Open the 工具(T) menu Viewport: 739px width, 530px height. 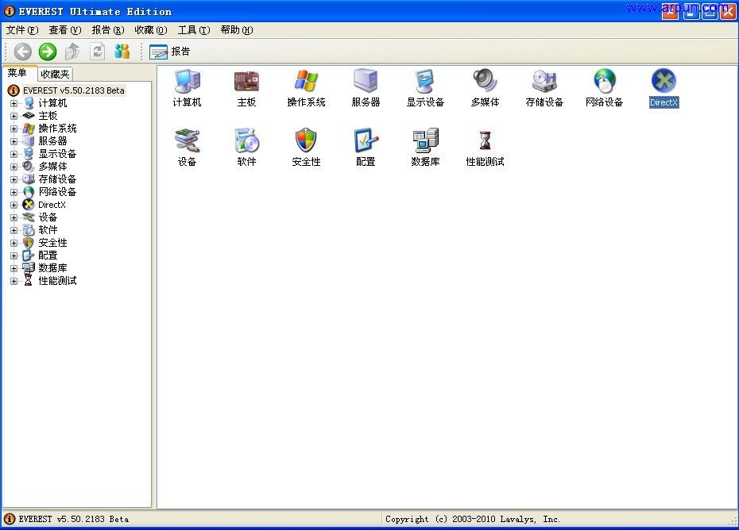(x=193, y=30)
